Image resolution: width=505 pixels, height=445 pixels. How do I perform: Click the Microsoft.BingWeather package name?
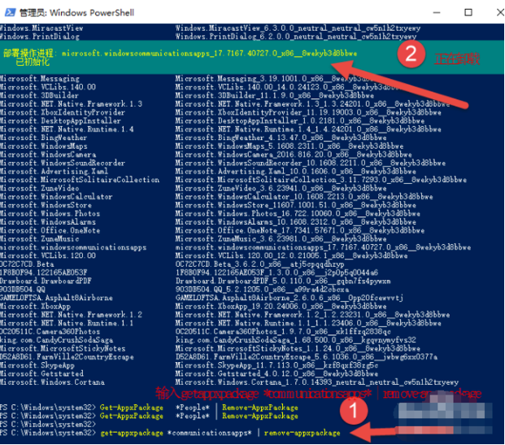[x=38, y=138]
